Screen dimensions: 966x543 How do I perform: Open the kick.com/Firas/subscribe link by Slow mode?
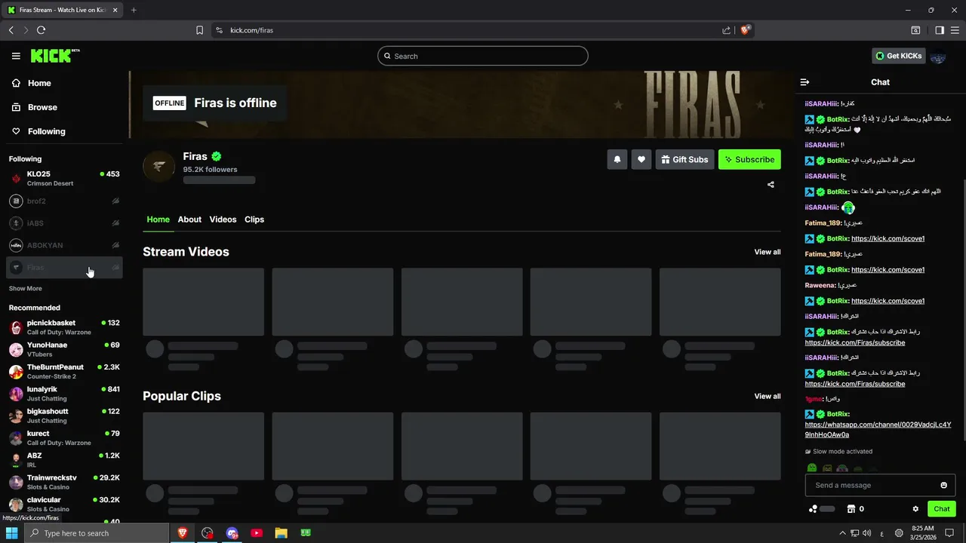855,384
